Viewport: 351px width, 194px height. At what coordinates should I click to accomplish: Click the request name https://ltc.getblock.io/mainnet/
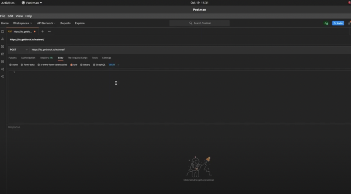click(x=27, y=40)
